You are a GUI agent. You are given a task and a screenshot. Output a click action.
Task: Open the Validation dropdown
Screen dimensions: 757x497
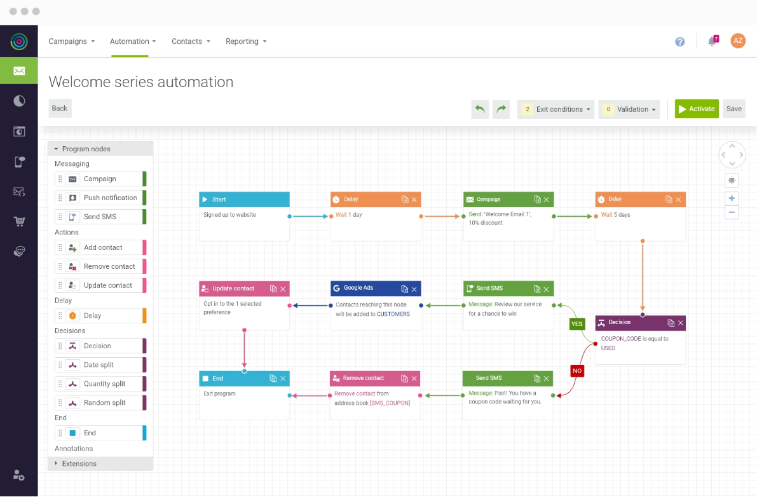pos(629,109)
